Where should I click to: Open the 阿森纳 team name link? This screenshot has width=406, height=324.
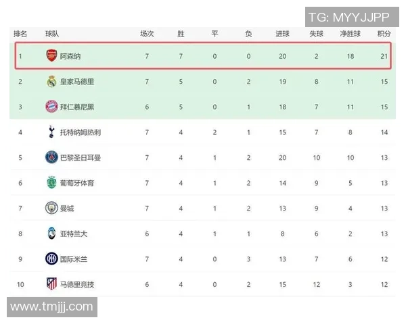pyautogui.click(x=70, y=56)
